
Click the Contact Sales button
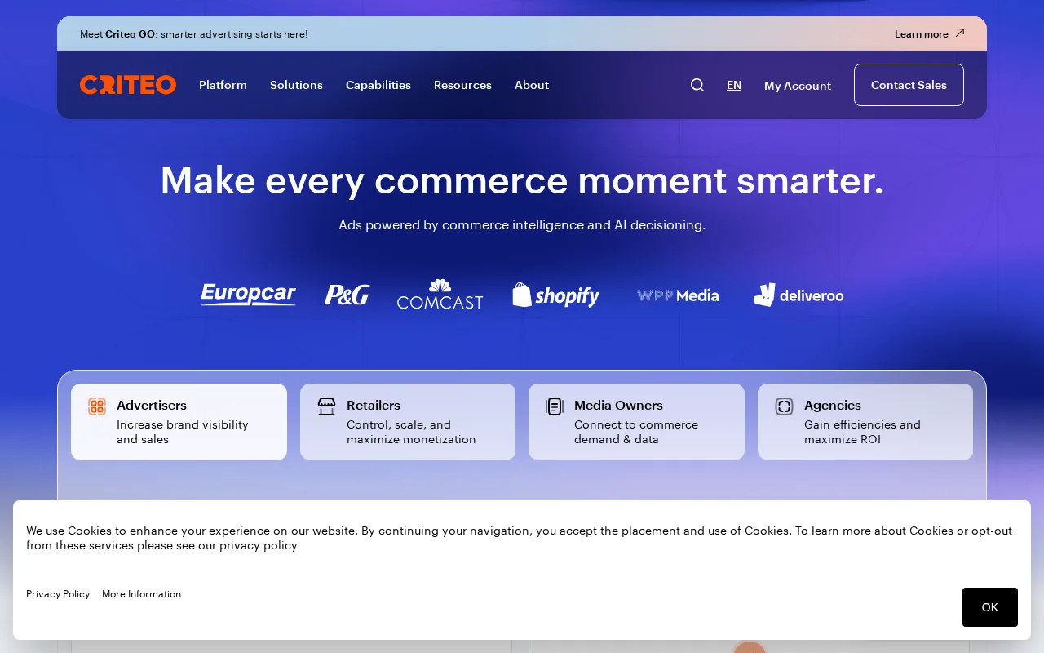pos(909,85)
